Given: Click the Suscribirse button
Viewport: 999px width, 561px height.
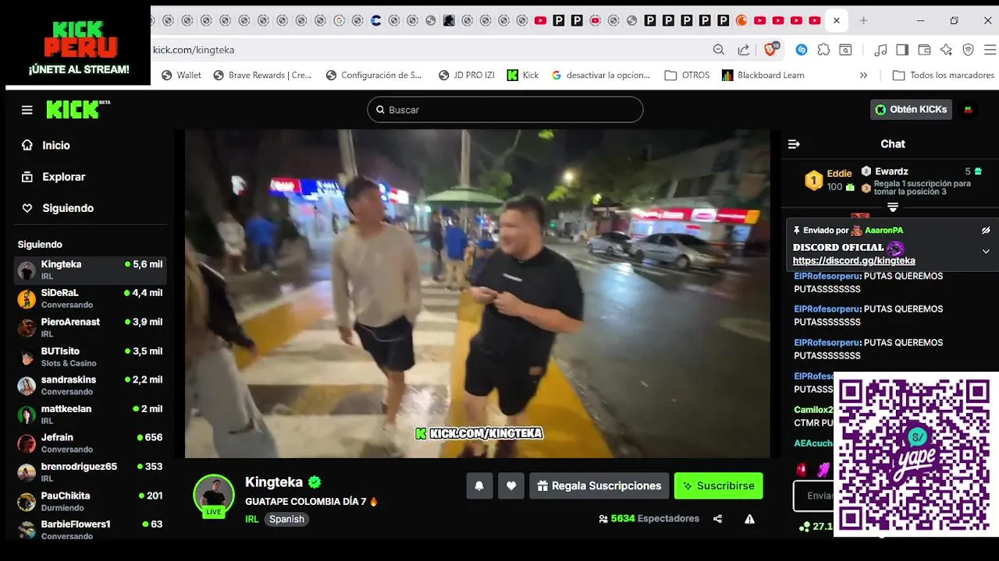Looking at the screenshot, I should [718, 485].
